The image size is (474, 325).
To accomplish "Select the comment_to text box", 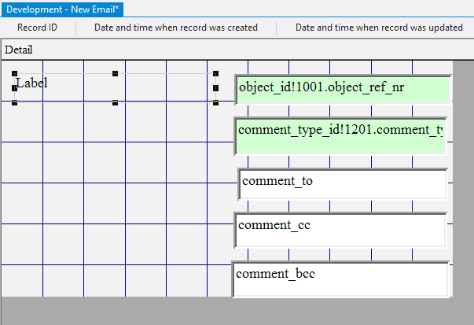I will pyautogui.click(x=343, y=183).
